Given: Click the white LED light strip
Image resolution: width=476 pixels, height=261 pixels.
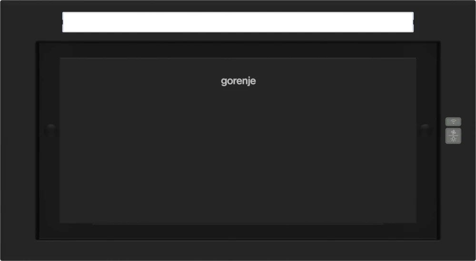Looking at the screenshot, I should (x=238, y=22).
